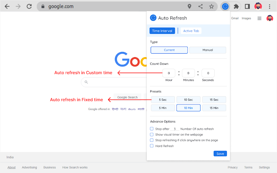Choose the 15 Sec preset

click(214, 100)
